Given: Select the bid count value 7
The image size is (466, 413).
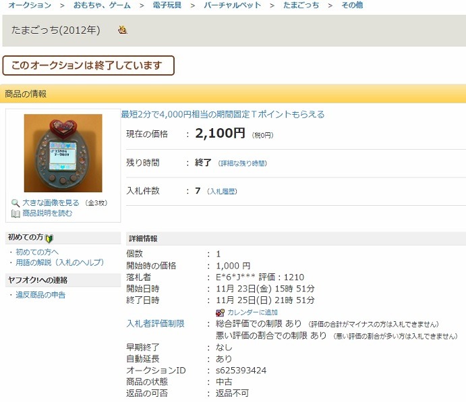Looking at the screenshot, I should pyautogui.click(x=198, y=191).
